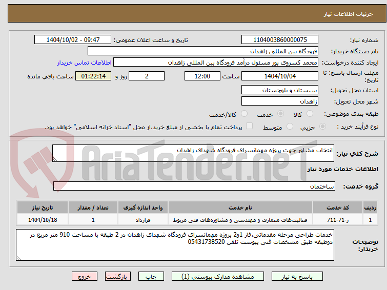Click the delivery city field زاهدان
This screenshot has width=387, height=290.
click(x=280, y=101)
